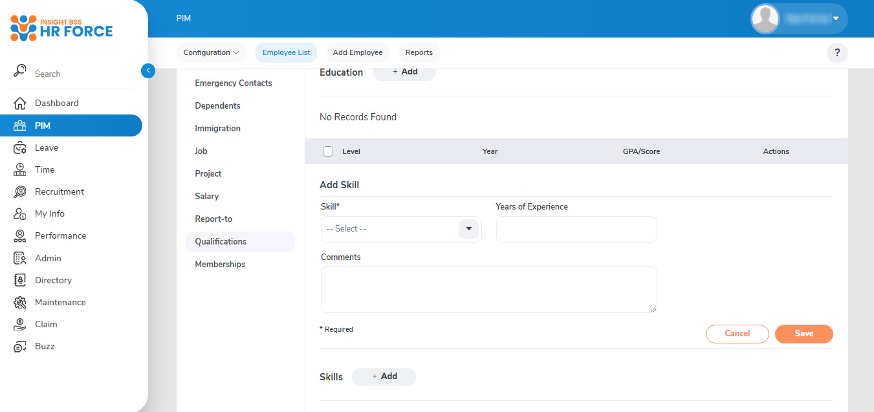Open the Memberships section
The width and height of the screenshot is (874, 412).
pyautogui.click(x=220, y=265)
